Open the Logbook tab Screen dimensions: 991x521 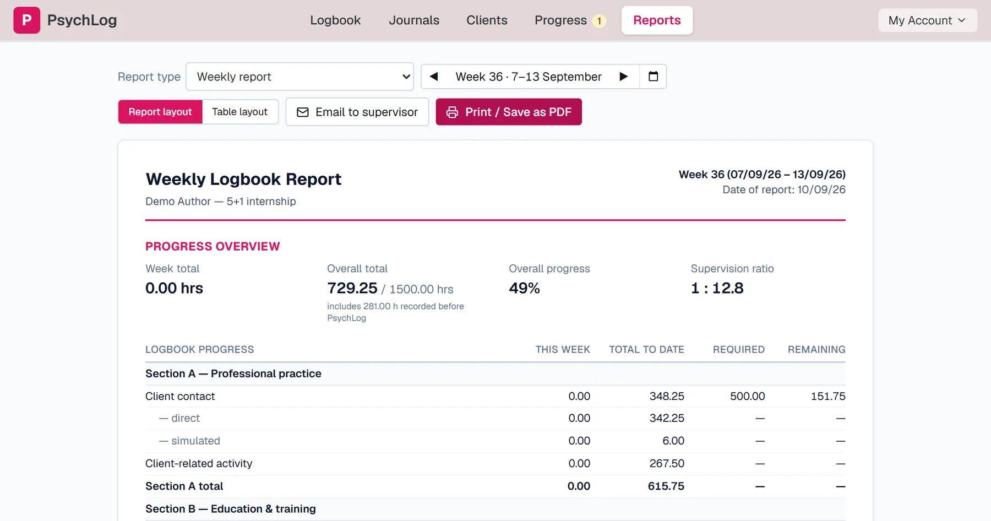(x=335, y=20)
